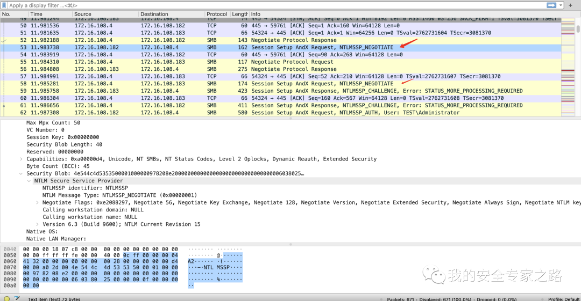The height and width of the screenshot is (301, 581).
Task: Click the Text item (text), 72 bytes status
Action: [x=54, y=299]
